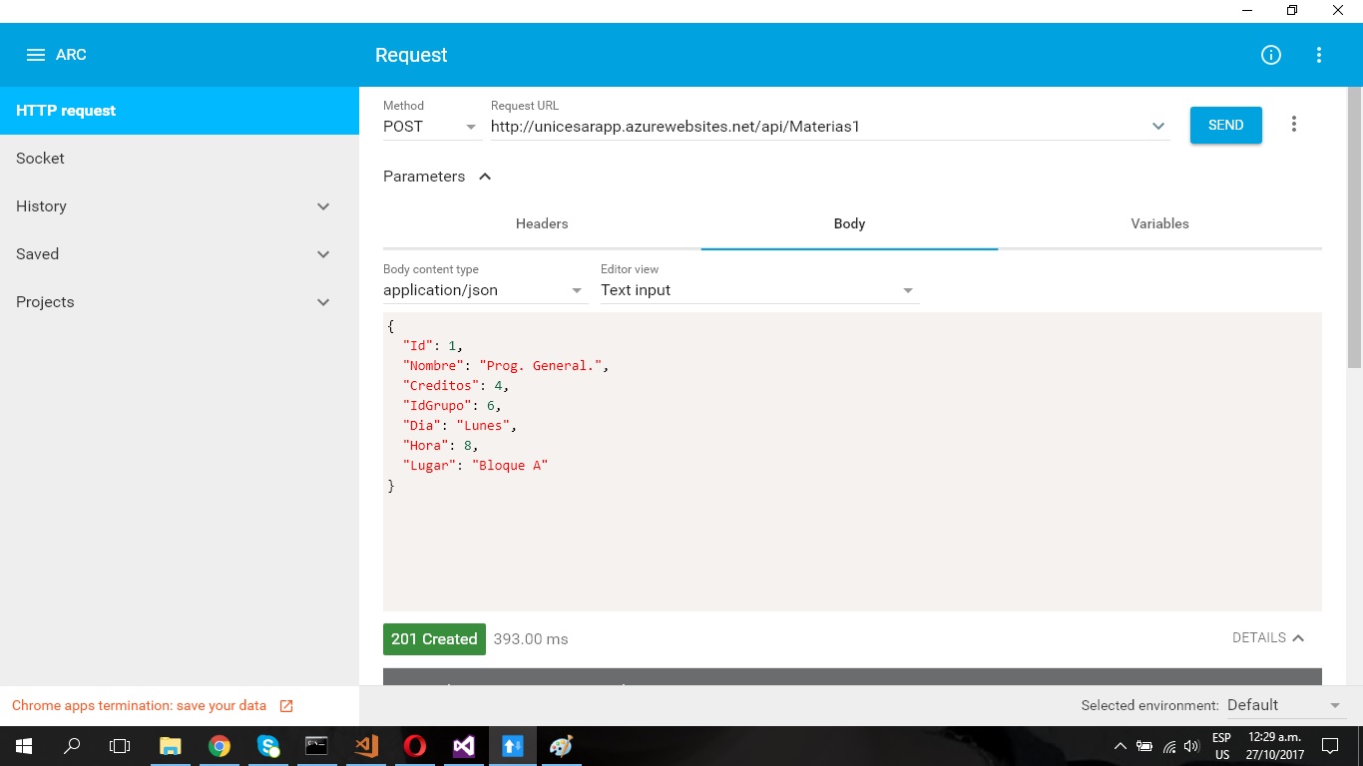The width and height of the screenshot is (1363, 766).
Task: Click the Wi-Fi network tray icon
Action: 1169,746
